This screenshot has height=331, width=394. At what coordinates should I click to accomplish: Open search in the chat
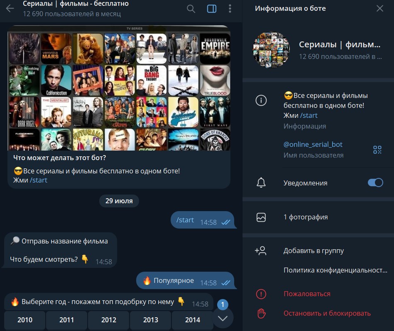pos(191,9)
